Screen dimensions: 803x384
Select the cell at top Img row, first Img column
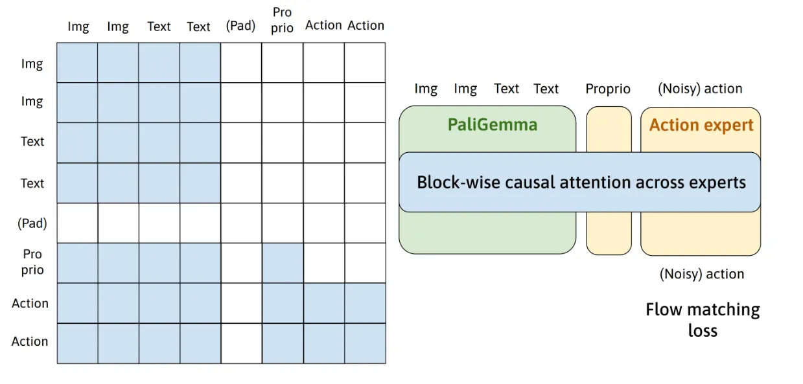(x=77, y=63)
